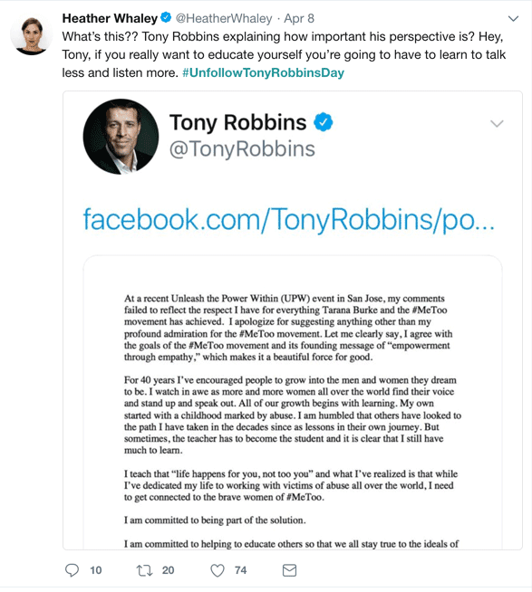Open Heather Whaley's profile avatar
532x592 pixels.
tap(32, 34)
